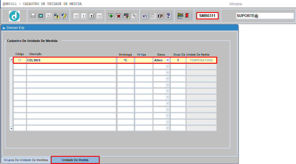Viewport: 296px width, 164px height.
Task: Click Vlr Kpa field in CELSIUS row
Action: 144,60
